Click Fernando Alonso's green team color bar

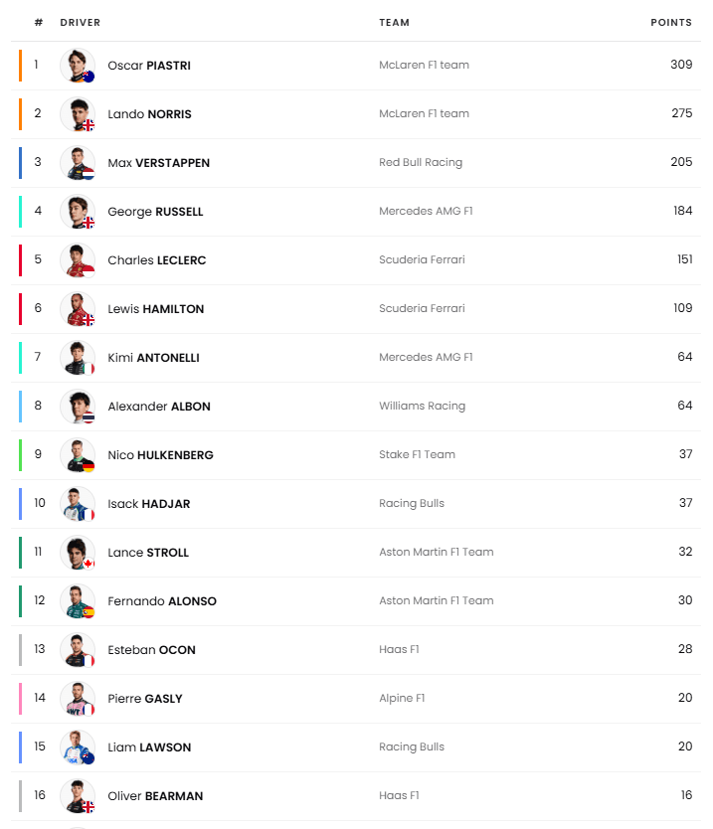click(20, 601)
